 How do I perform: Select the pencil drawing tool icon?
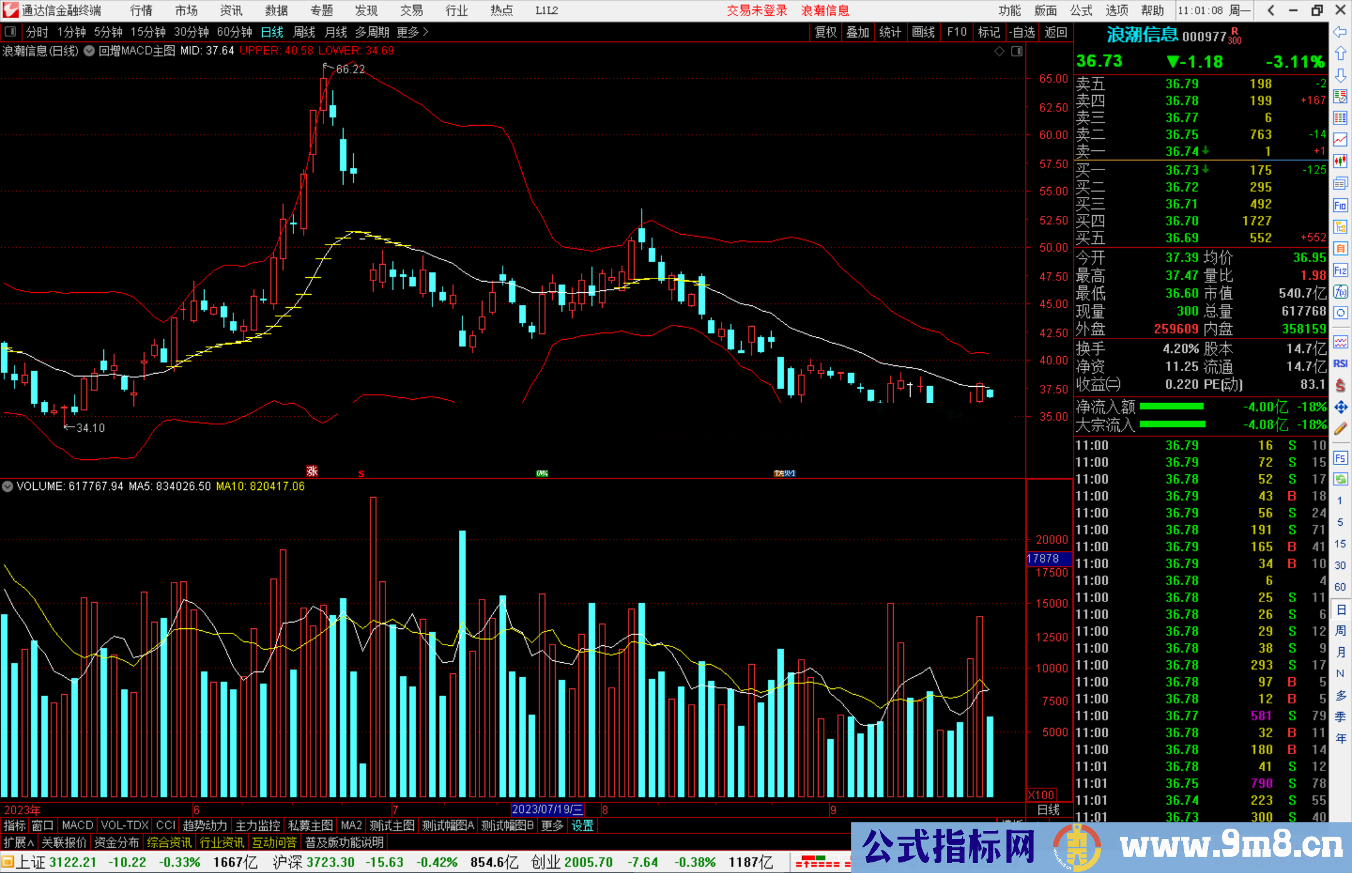1340,429
